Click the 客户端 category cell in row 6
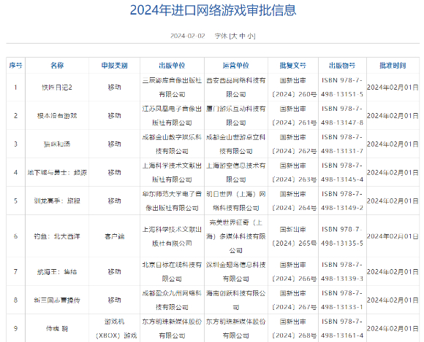The height and width of the screenshot is (342, 424). [114, 236]
